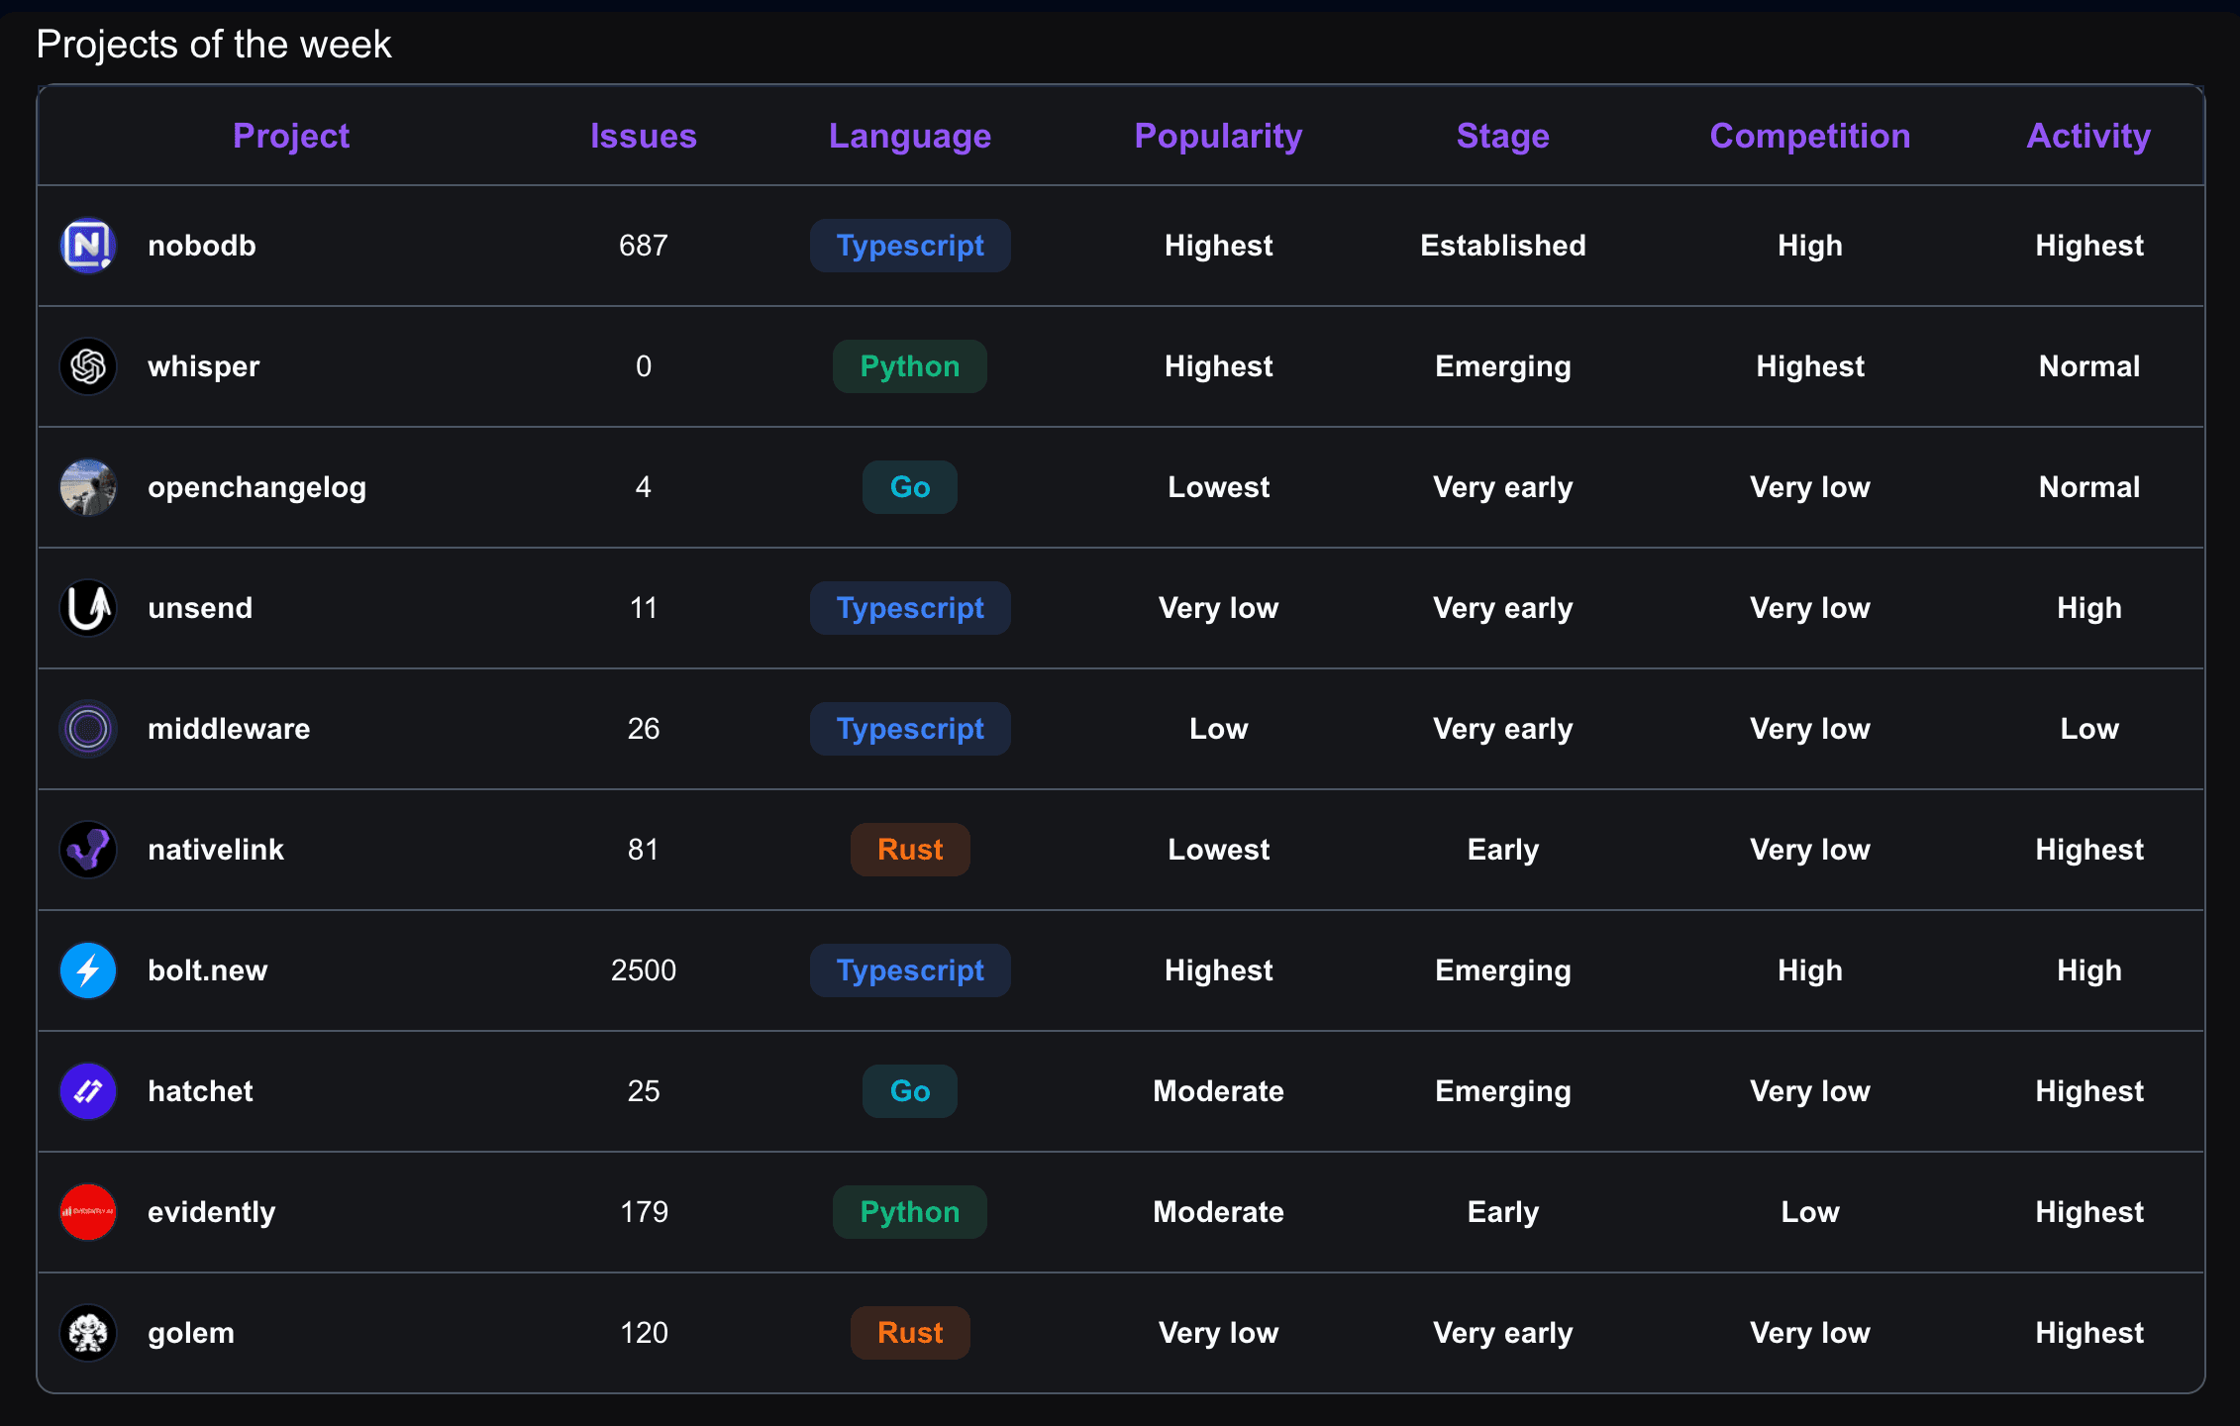Open the evidently project name
This screenshot has width=2240, height=1426.
(212, 1212)
